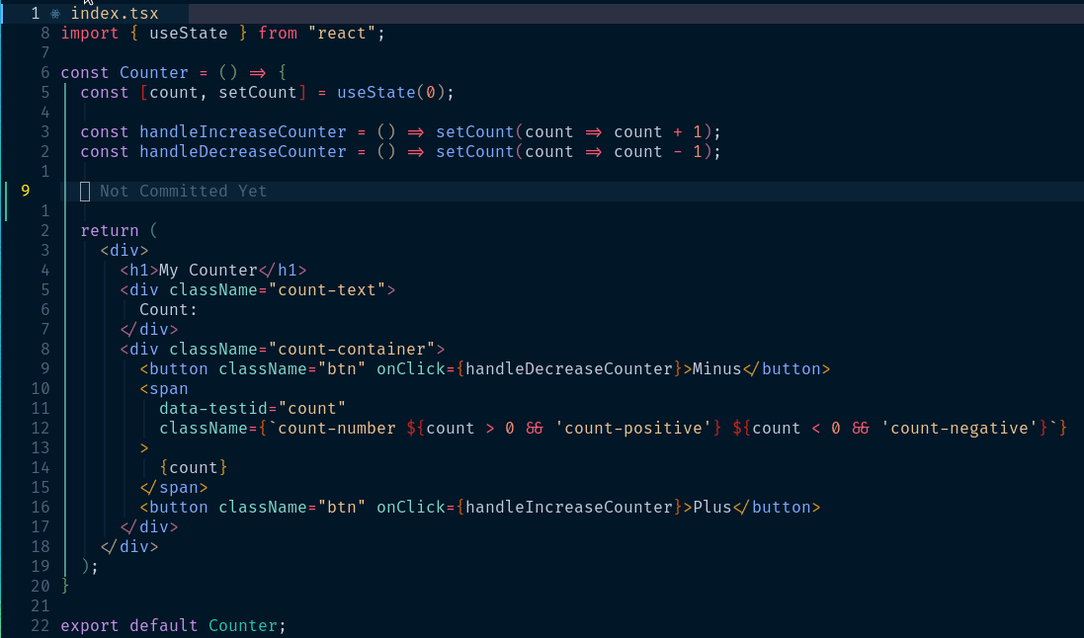Click the "count-container" className string
Image resolution: width=1084 pixels, height=638 pixels.
point(352,349)
